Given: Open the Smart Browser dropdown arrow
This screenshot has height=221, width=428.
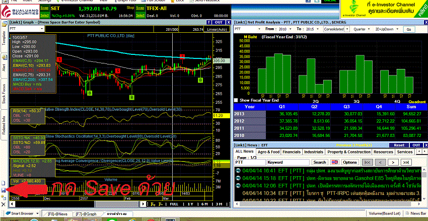Looking at the screenshot, I should (x=37, y=213).
